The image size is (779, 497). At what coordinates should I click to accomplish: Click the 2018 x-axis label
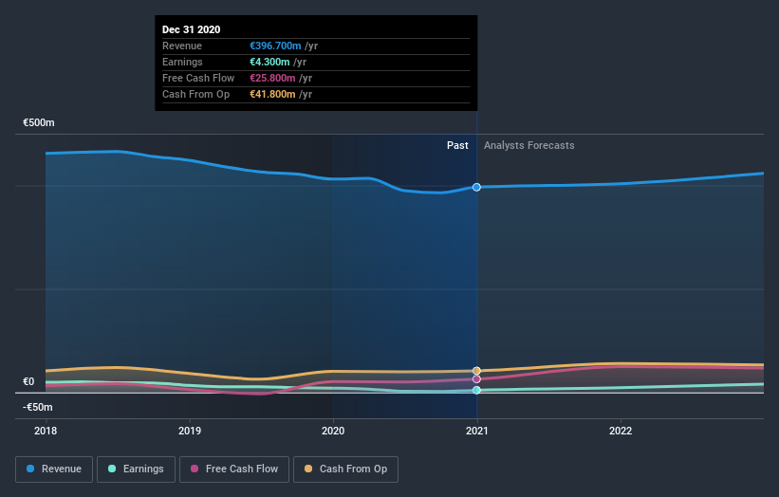46,431
